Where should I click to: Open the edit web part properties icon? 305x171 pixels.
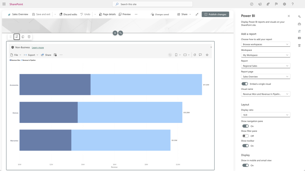click(x=17, y=37)
